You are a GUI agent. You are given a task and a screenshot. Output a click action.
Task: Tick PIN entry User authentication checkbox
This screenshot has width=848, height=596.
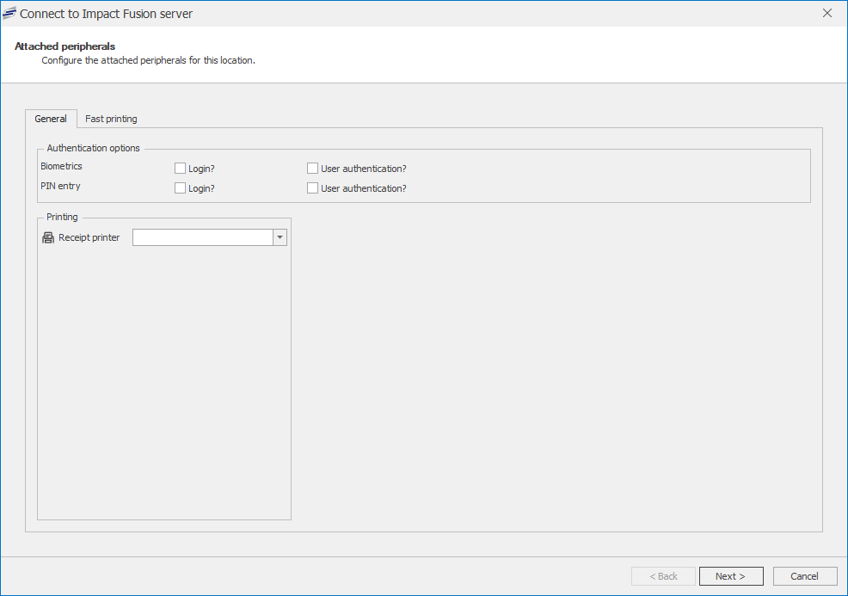tap(312, 187)
